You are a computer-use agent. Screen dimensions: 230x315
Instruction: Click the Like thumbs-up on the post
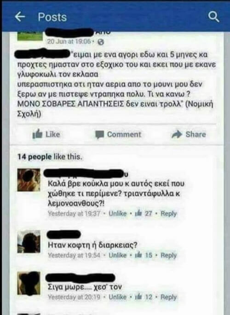coord(37,134)
